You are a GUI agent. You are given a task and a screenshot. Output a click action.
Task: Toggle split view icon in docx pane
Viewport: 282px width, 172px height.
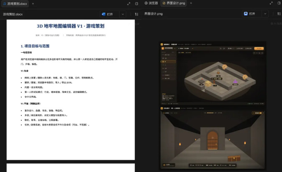coord(136,4)
